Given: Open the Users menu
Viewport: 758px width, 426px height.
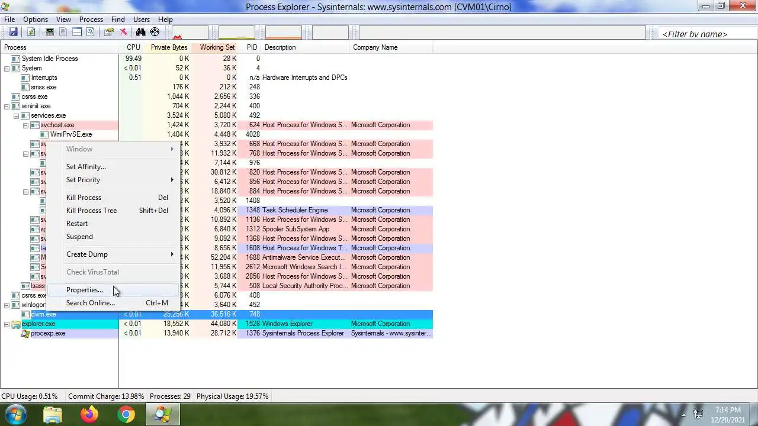Looking at the screenshot, I should (142, 20).
